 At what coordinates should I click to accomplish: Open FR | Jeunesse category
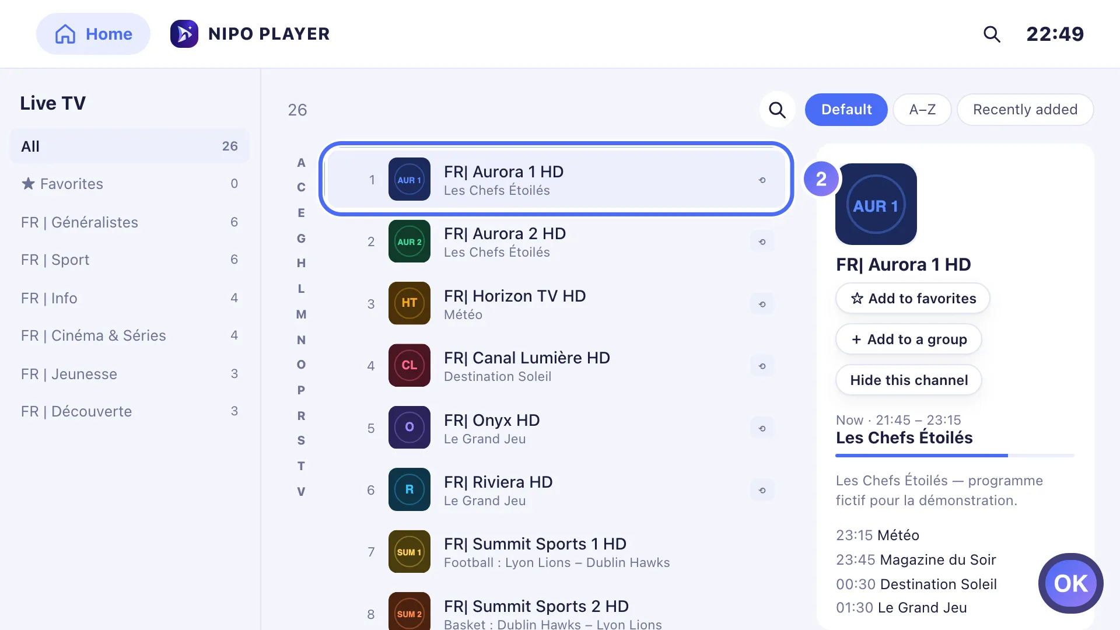129,374
